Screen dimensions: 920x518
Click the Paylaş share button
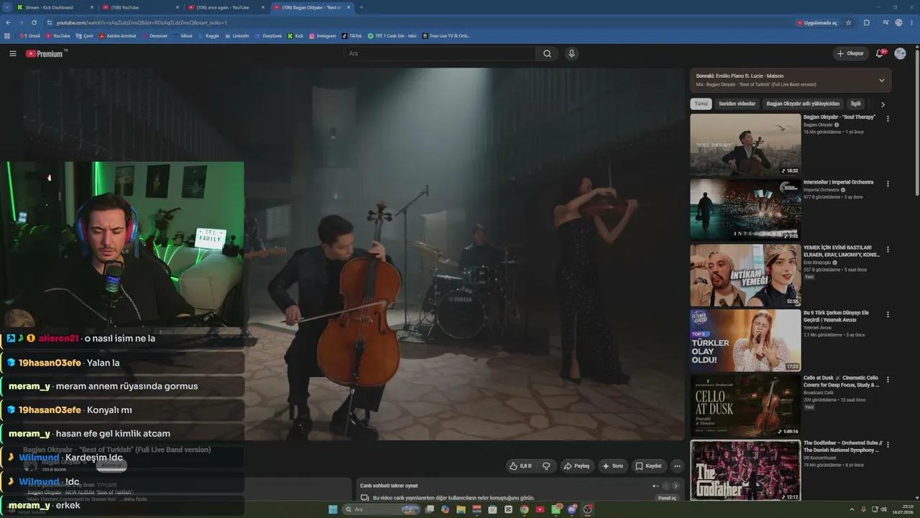(x=576, y=466)
